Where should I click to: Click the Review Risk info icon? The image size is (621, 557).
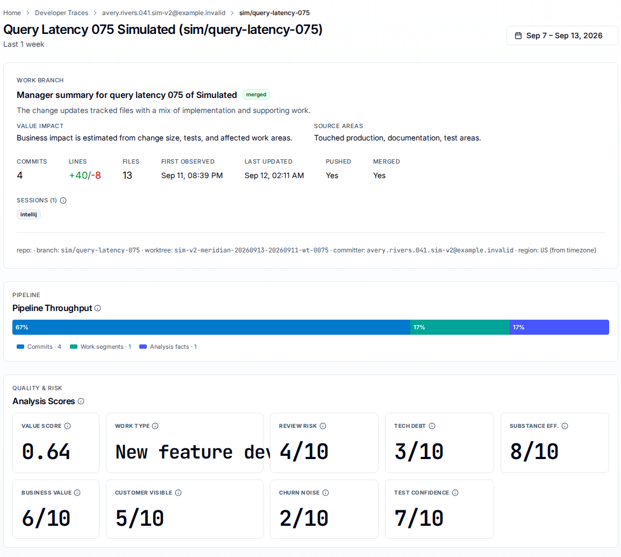click(x=323, y=426)
